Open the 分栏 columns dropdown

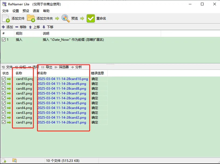(20, 67)
